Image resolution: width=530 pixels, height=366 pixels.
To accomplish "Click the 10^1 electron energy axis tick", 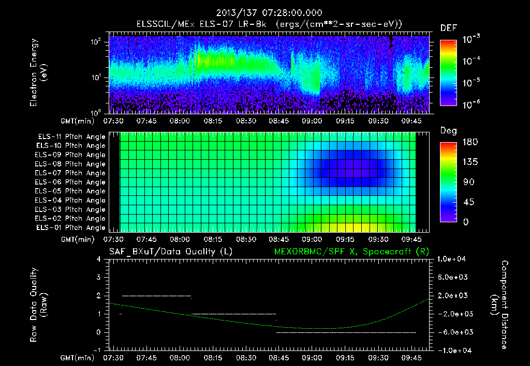I will pos(96,78).
